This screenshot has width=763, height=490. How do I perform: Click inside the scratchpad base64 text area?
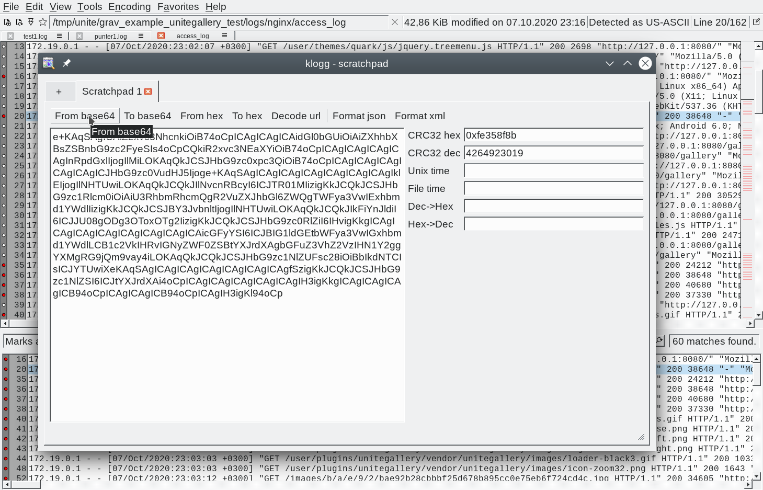[227, 275]
